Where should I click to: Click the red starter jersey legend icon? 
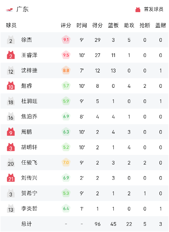coord(138,10)
